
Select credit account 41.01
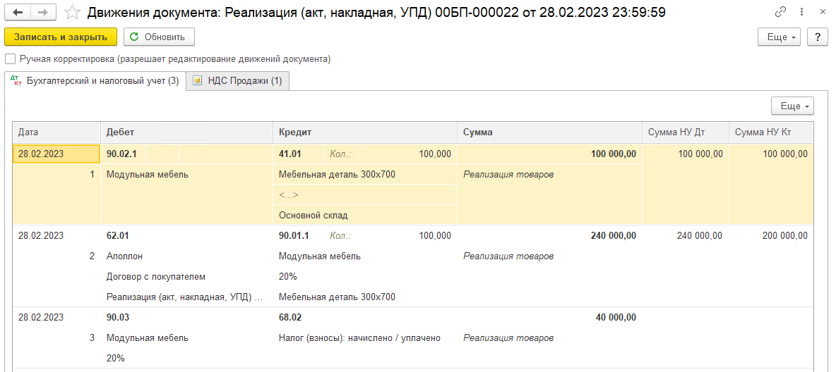tap(298, 154)
